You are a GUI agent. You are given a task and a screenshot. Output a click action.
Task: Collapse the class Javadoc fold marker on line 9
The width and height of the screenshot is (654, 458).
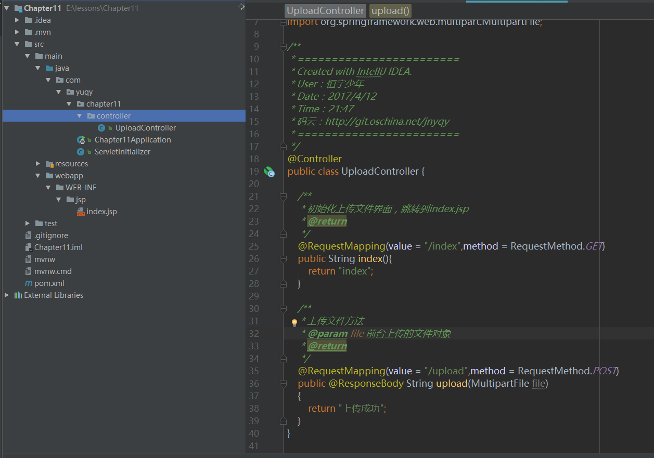coord(283,47)
